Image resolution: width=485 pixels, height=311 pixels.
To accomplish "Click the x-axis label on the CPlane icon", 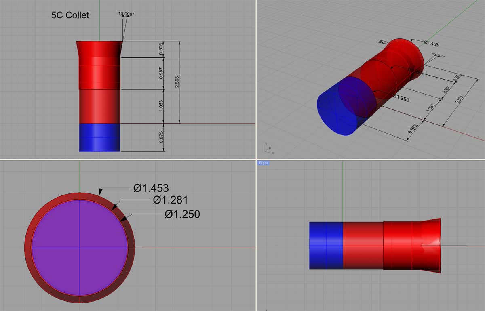I will click(273, 153).
